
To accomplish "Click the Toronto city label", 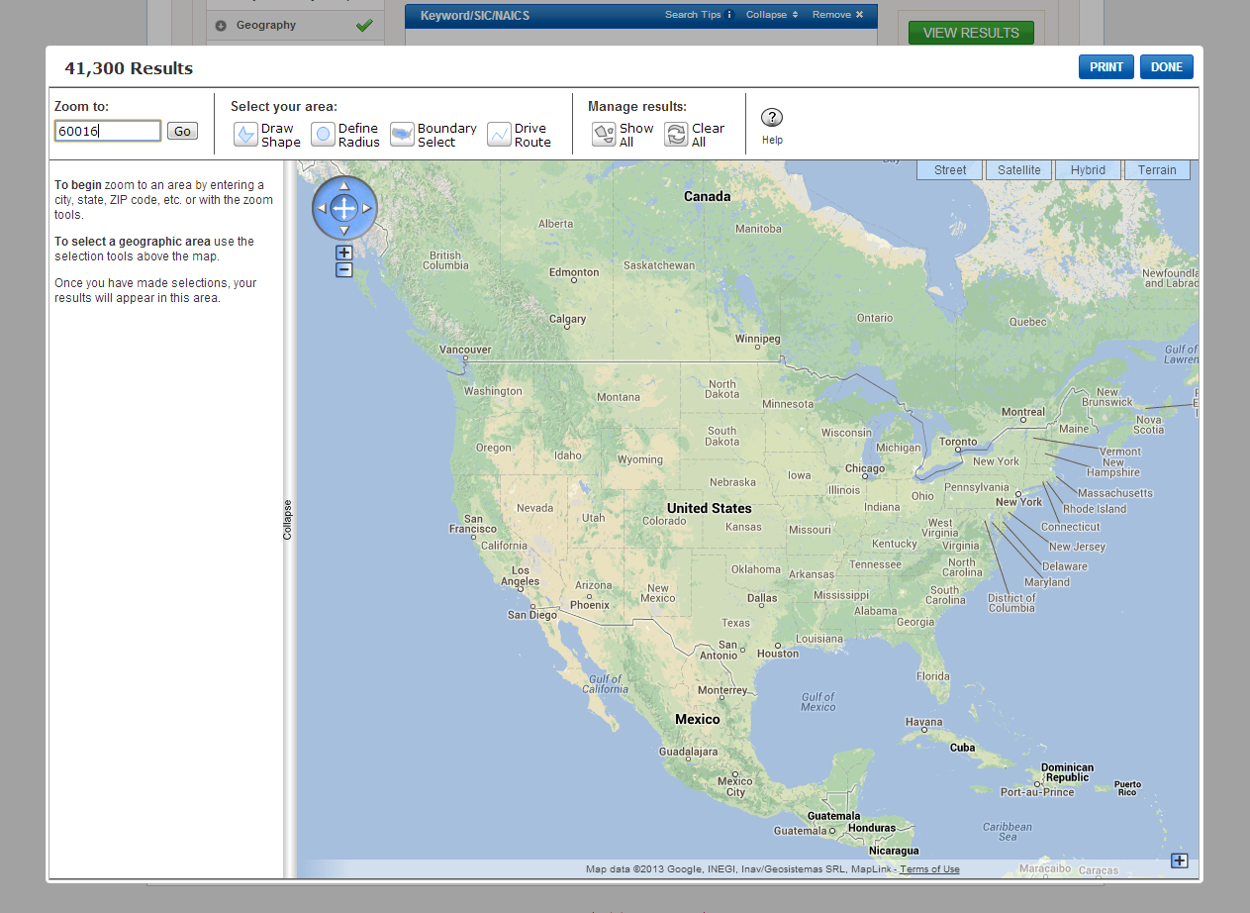I will tap(958, 442).
